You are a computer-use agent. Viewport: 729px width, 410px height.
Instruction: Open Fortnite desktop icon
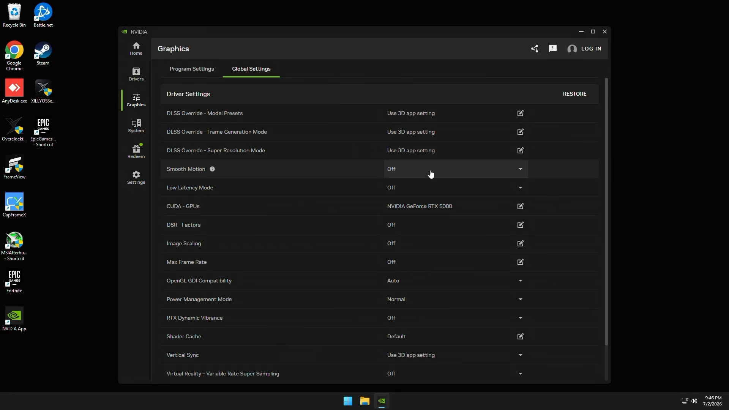click(x=14, y=281)
